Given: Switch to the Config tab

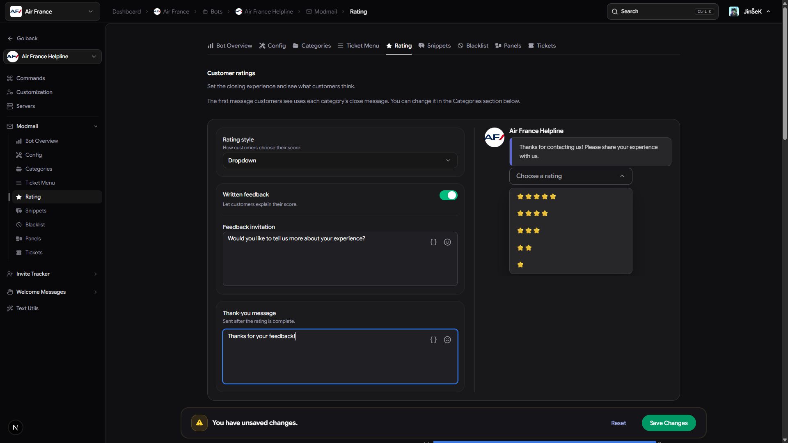Looking at the screenshot, I should coord(273,46).
